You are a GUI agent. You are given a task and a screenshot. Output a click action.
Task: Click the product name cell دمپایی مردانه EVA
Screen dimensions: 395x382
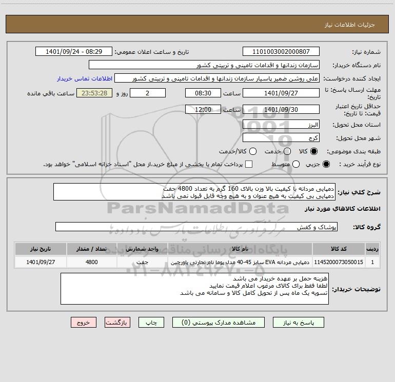pos(240,262)
